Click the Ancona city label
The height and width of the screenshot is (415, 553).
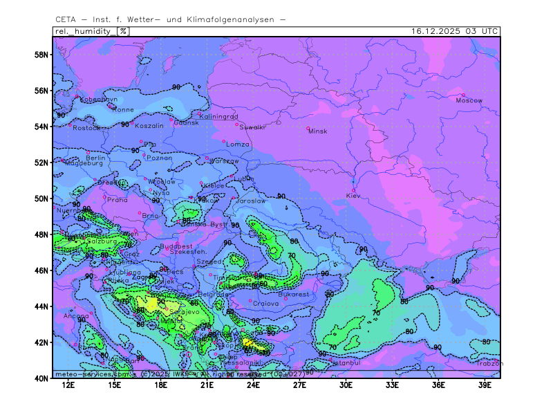point(76,316)
